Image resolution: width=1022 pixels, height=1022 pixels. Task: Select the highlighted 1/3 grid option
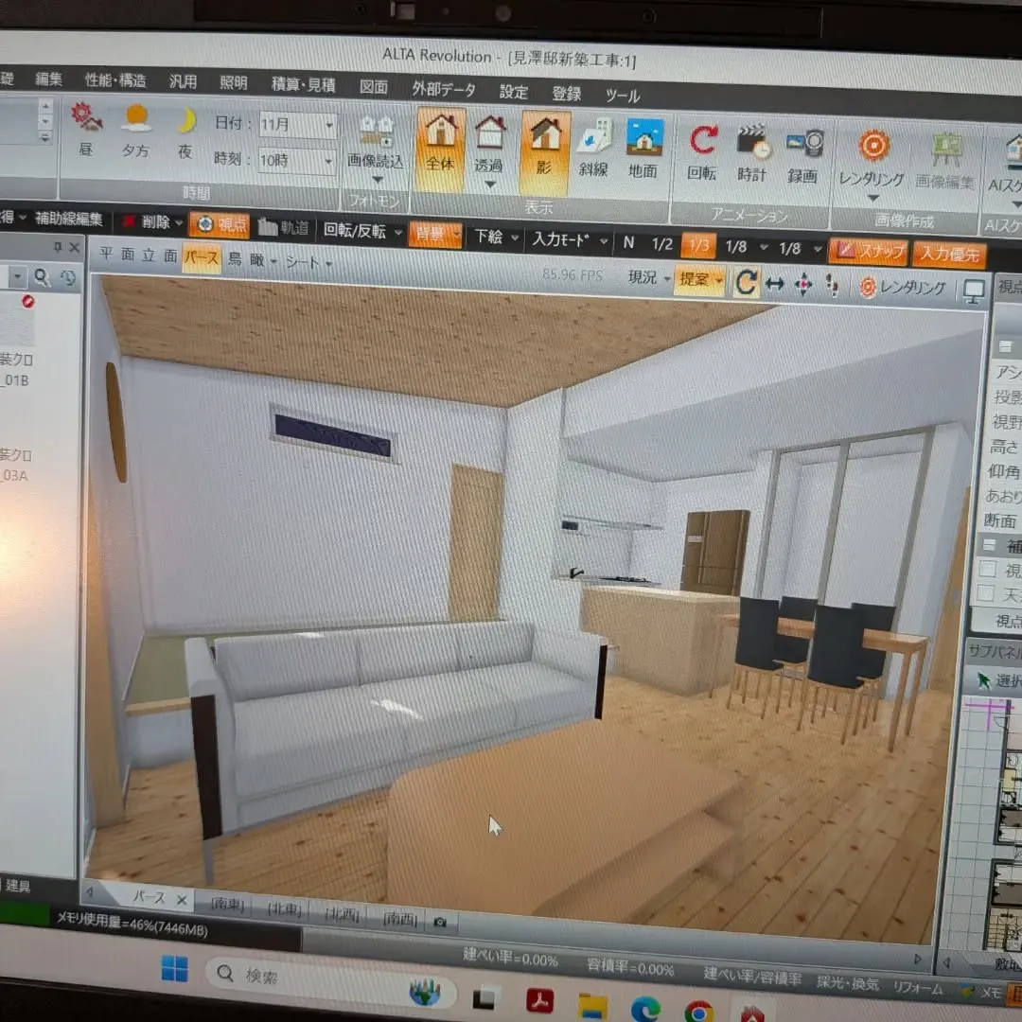click(x=698, y=246)
